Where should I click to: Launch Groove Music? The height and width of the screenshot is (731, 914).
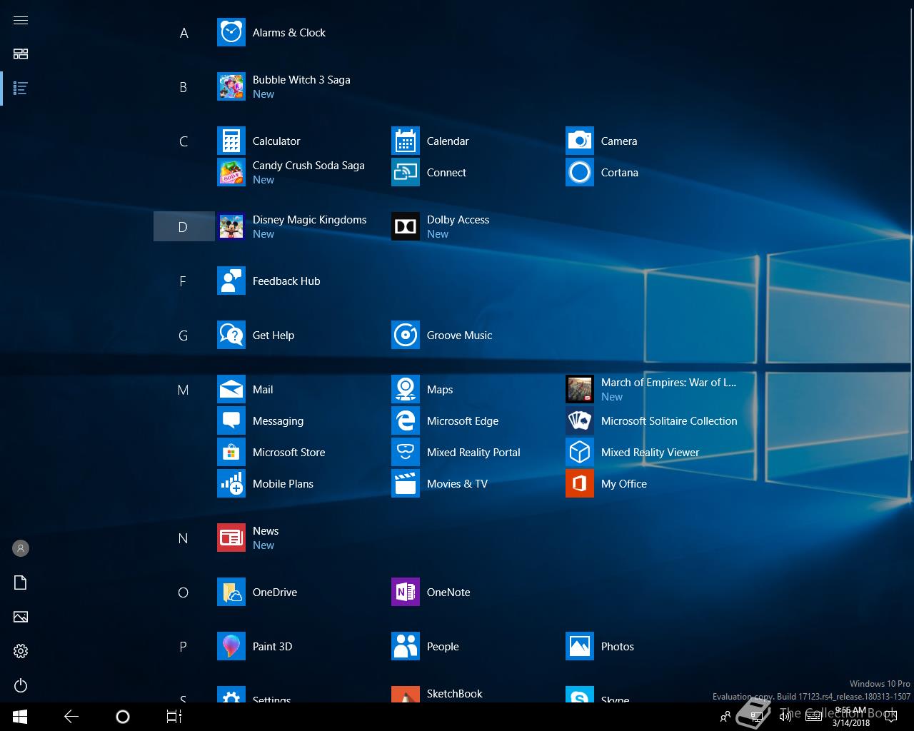[476, 336]
